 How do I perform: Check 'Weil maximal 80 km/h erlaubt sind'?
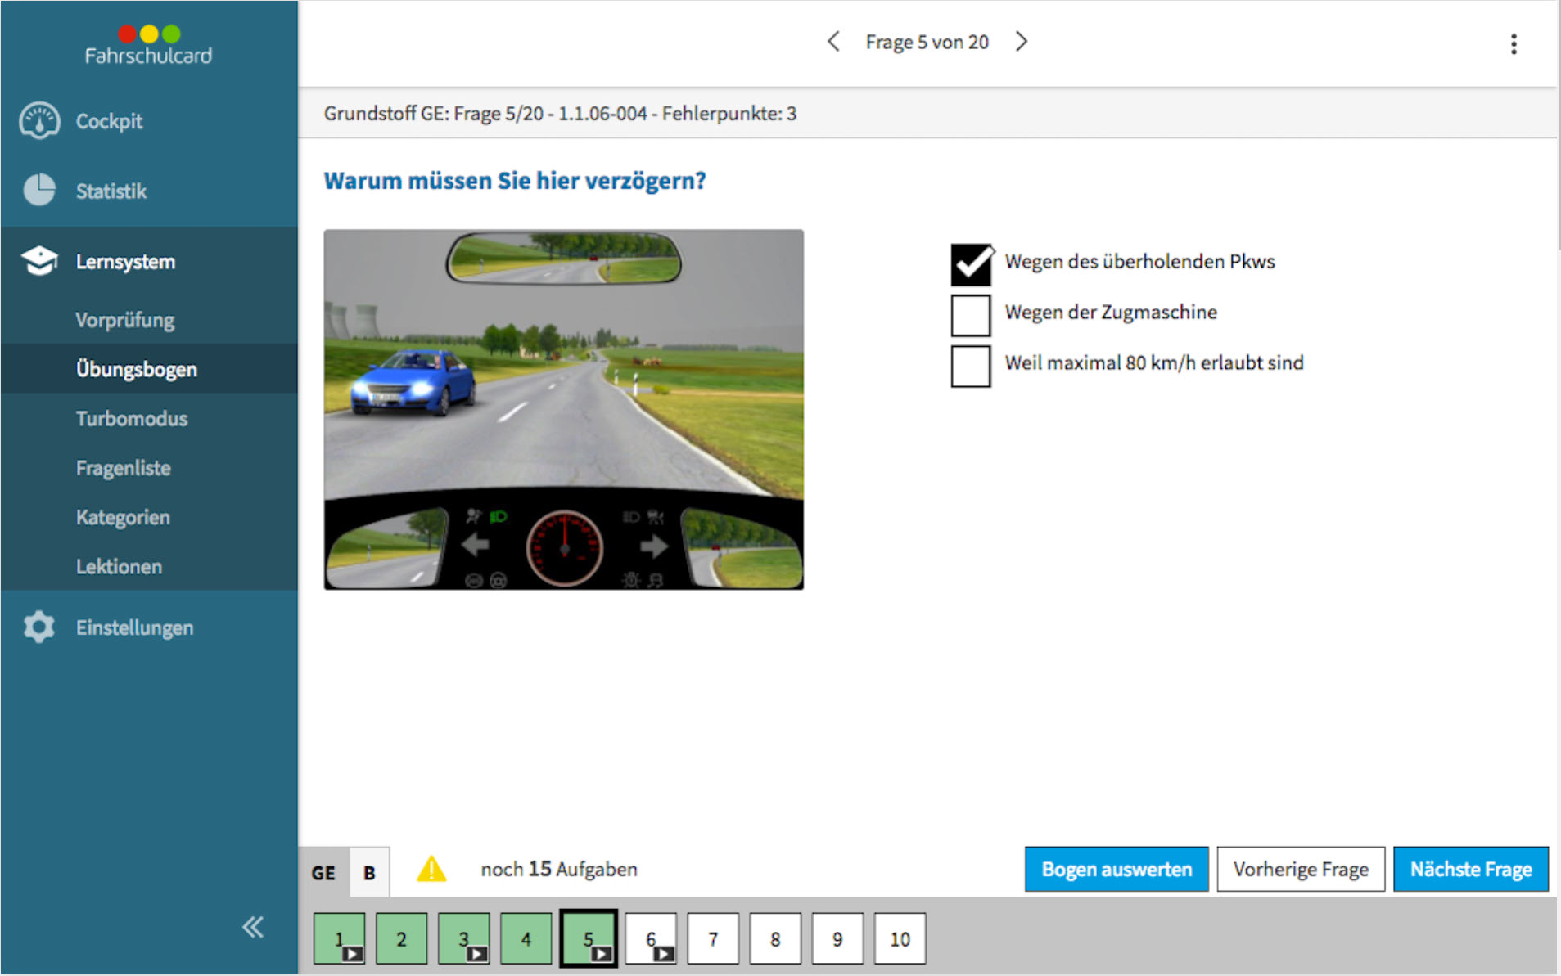point(971,366)
